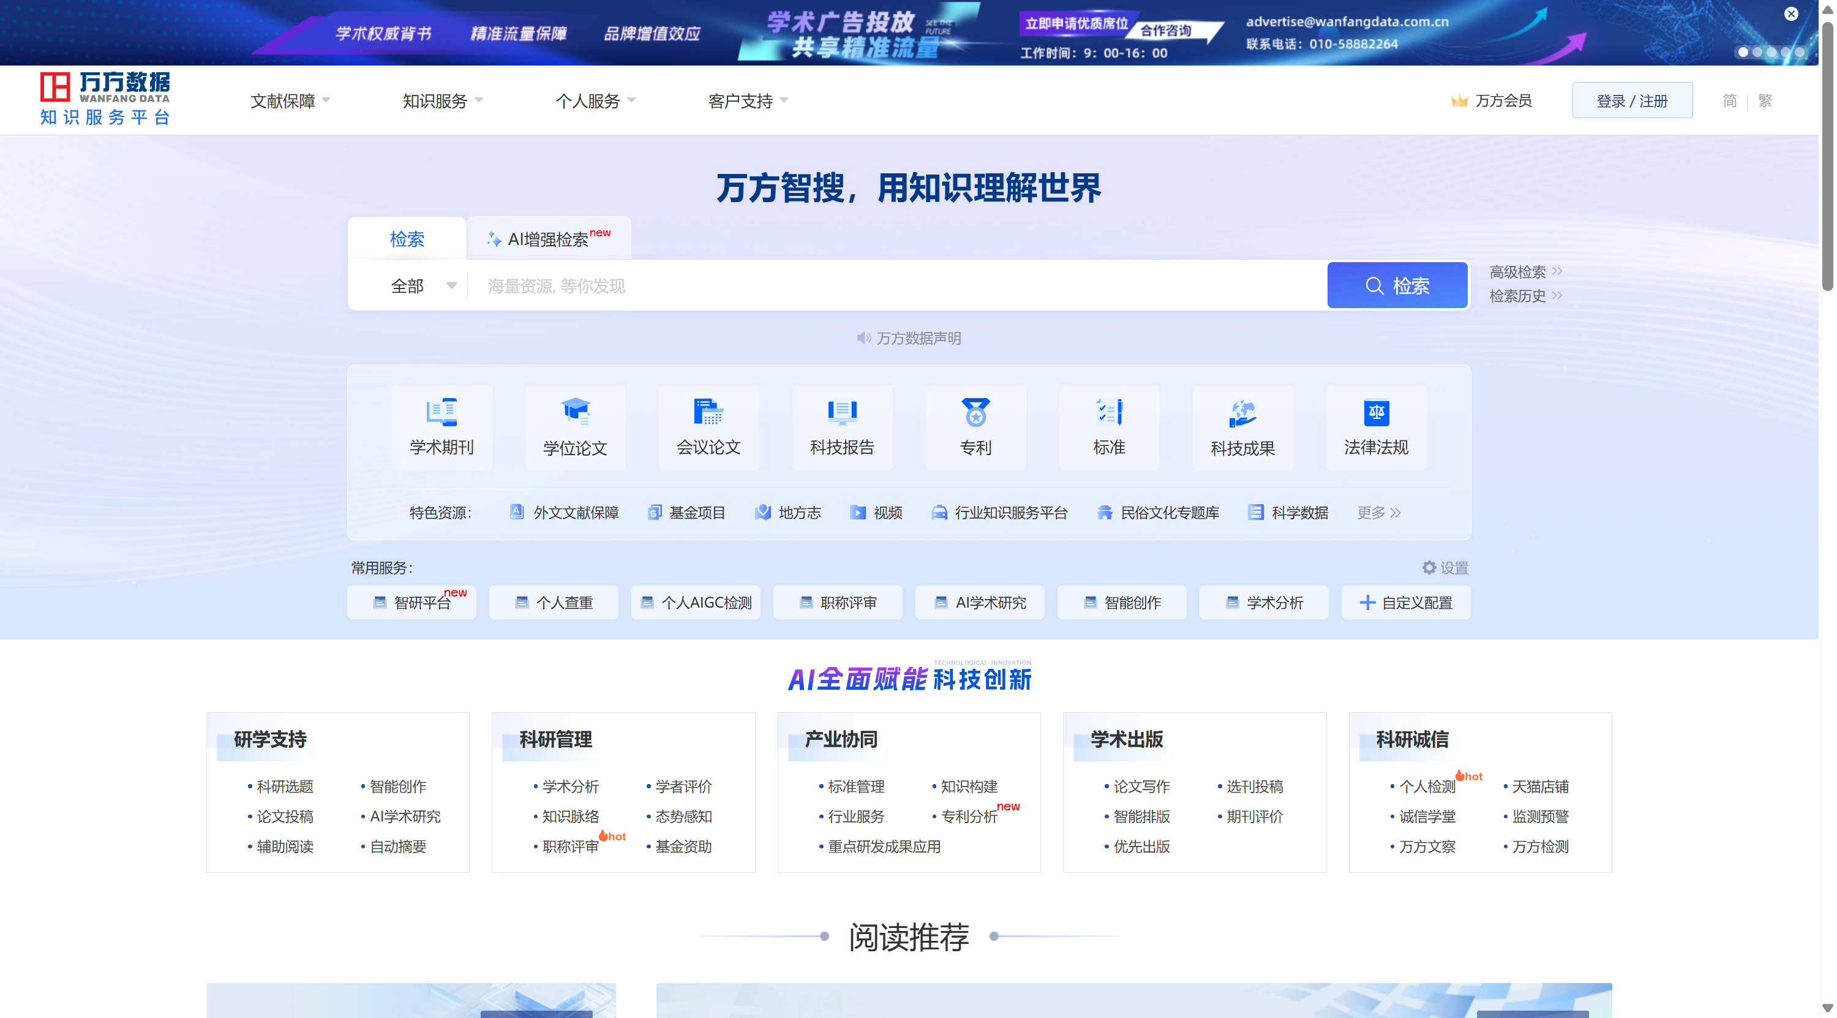Open the 全部 search scope dropdown
This screenshot has height=1018, width=1837.
(x=424, y=285)
